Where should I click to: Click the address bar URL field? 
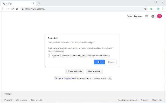(x=78, y=8)
